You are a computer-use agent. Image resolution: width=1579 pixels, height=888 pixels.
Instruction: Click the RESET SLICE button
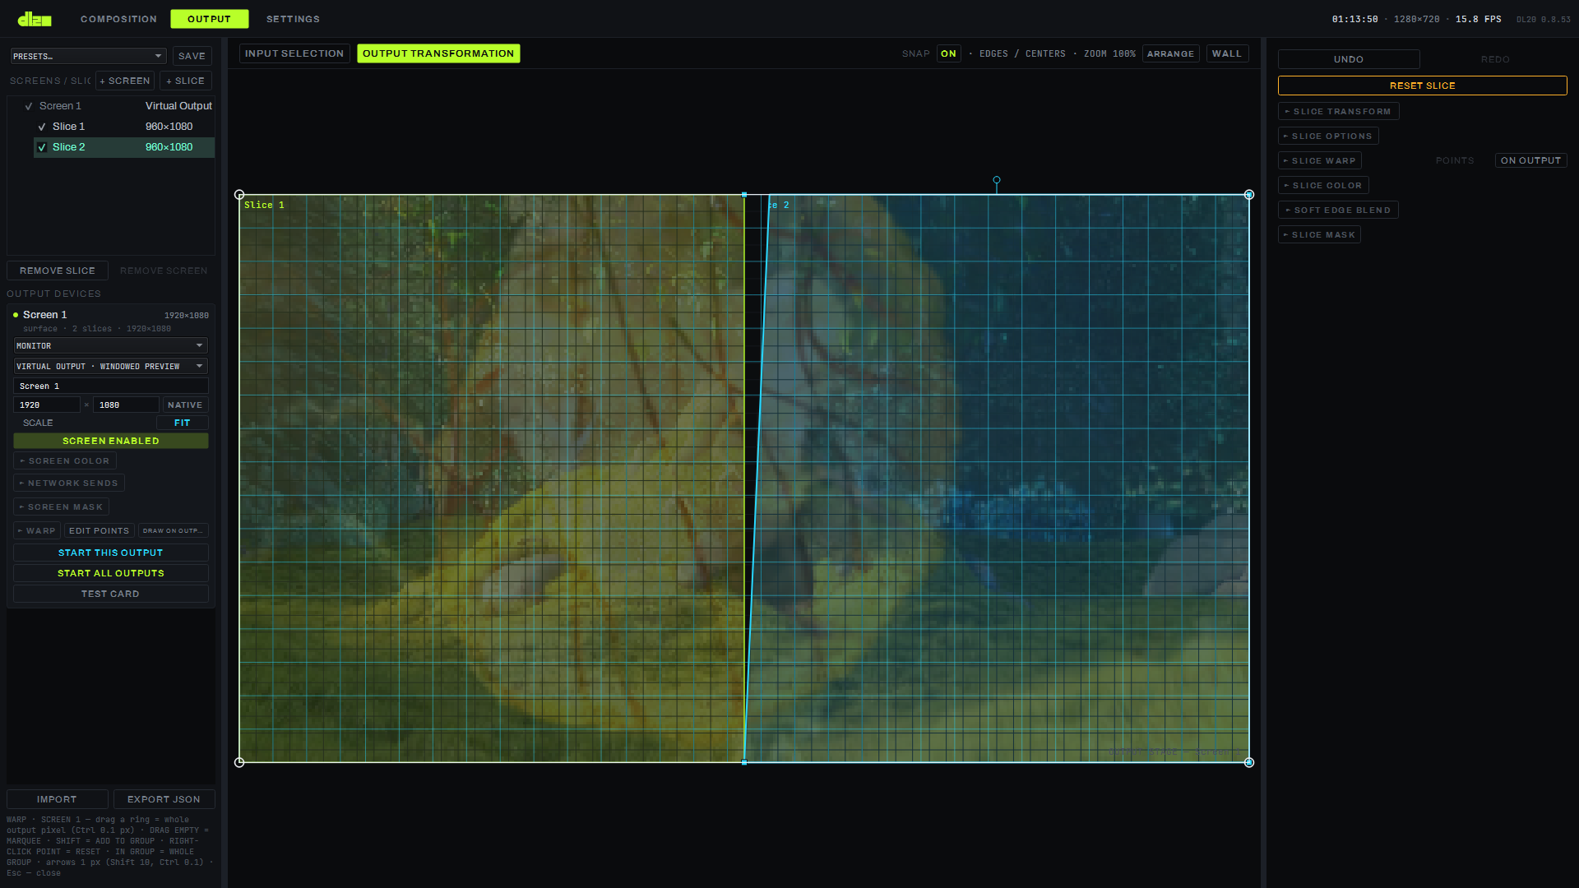pyautogui.click(x=1422, y=86)
